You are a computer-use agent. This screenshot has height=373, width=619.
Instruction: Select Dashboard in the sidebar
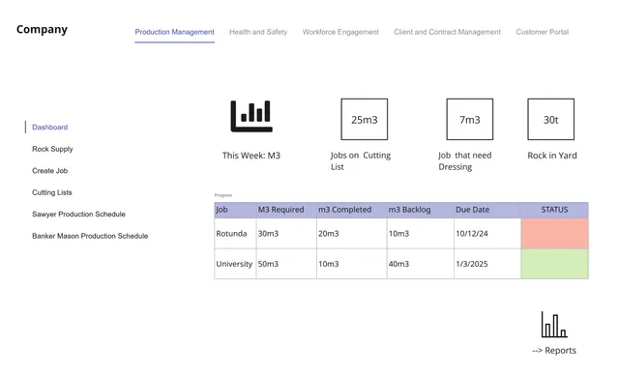click(49, 128)
